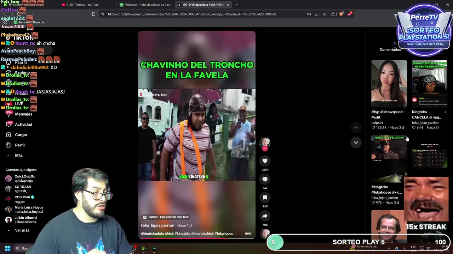The height and width of the screenshot is (254, 453).
Task: Share the video with arrow icon
Action: [x=265, y=216]
